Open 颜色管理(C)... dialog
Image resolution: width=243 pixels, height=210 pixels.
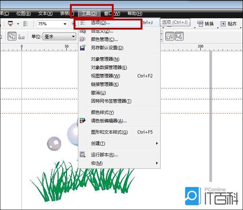pyautogui.click(x=119, y=39)
